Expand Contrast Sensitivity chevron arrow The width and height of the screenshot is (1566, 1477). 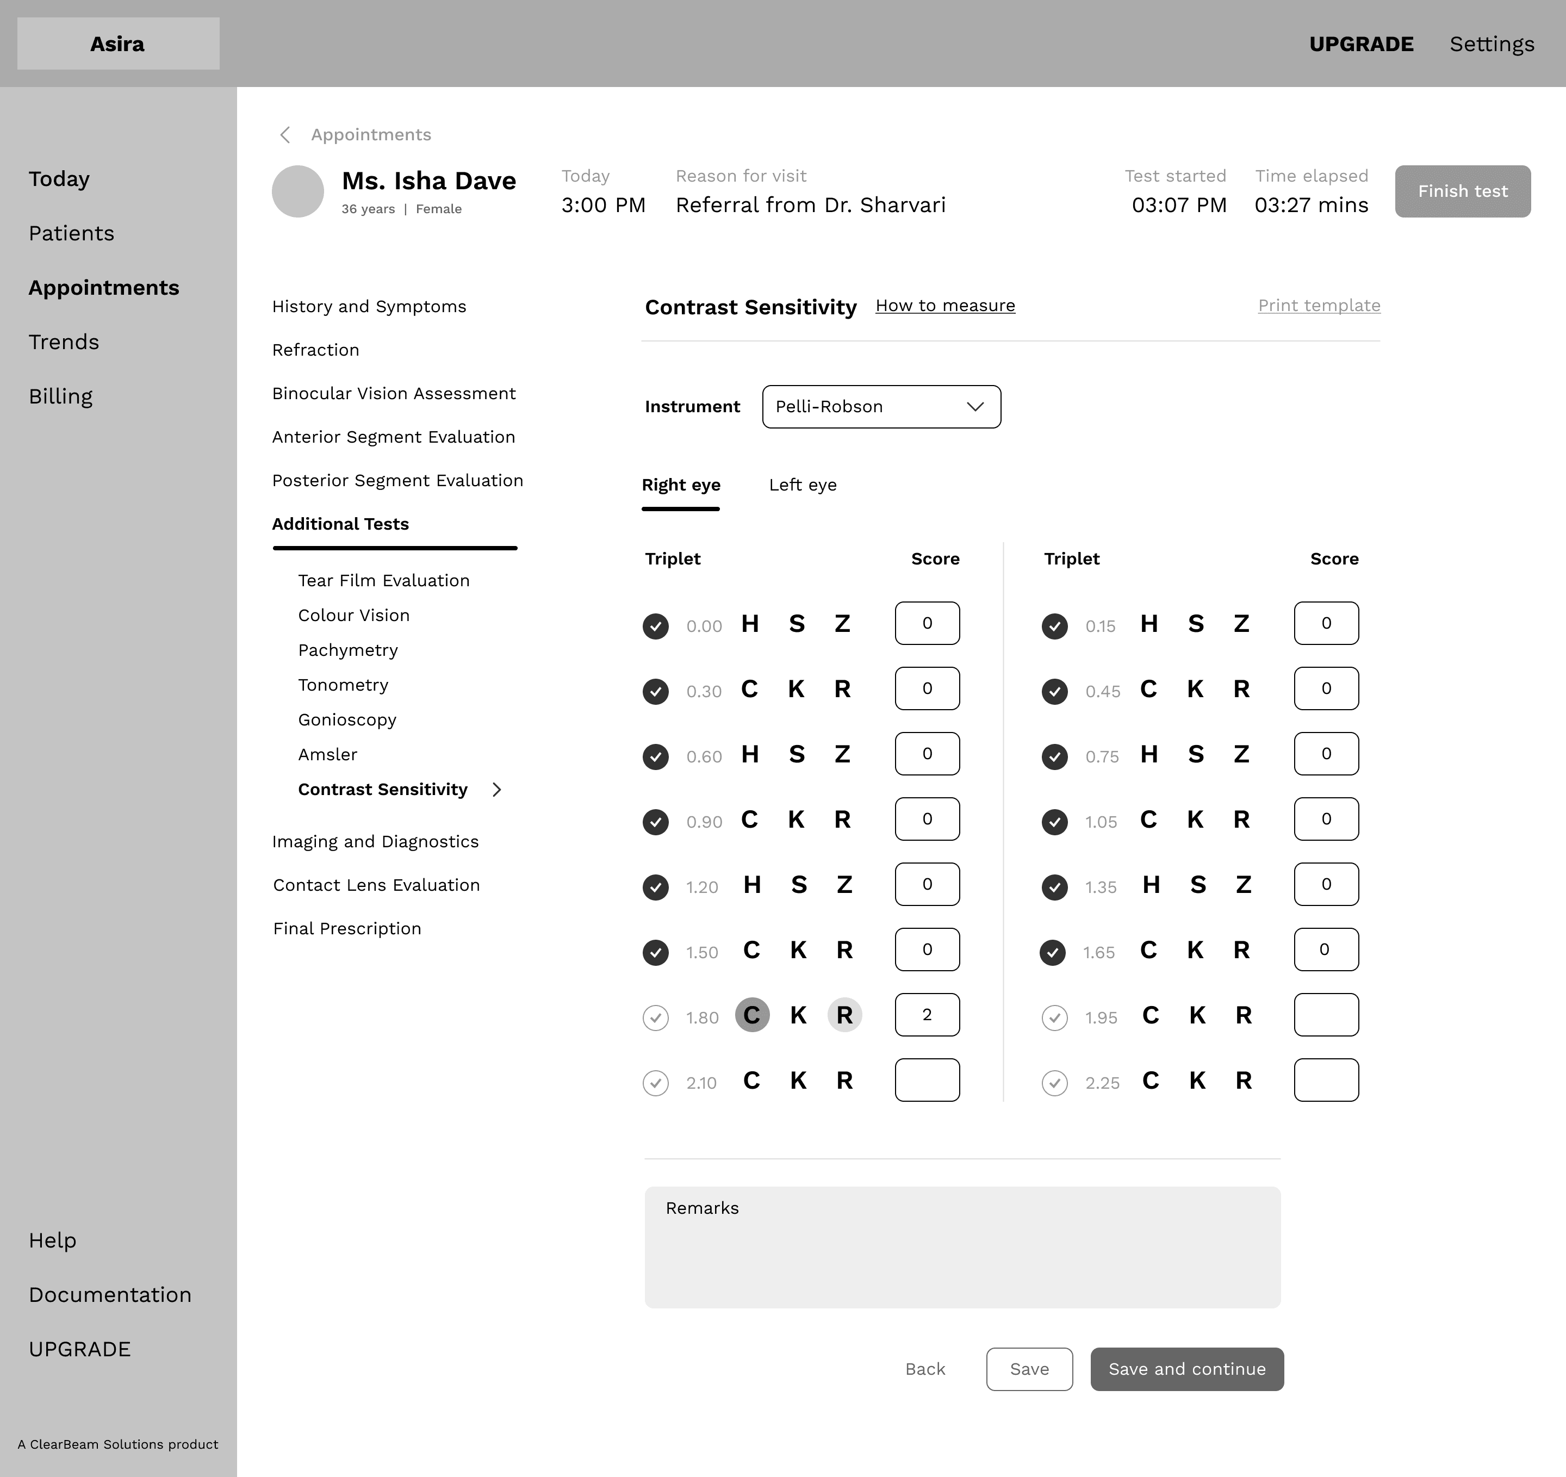[496, 789]
